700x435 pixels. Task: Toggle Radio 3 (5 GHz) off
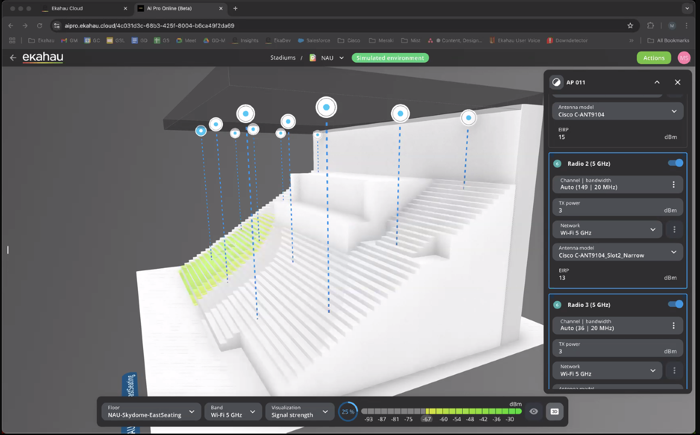click(x=675, y=304)
